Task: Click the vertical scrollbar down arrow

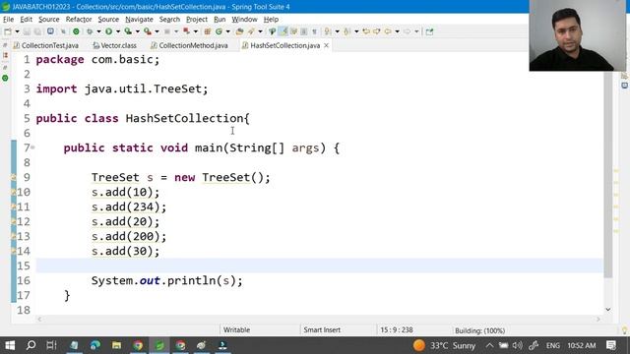Action: (608, 310)
